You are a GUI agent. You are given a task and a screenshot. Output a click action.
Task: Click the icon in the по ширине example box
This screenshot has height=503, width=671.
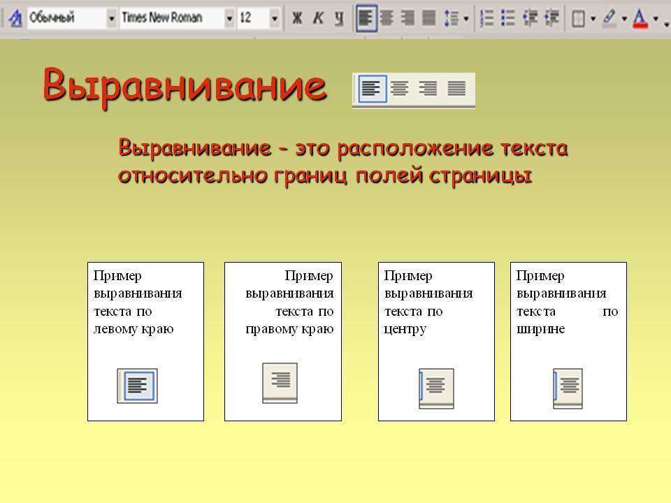point(568,388)
